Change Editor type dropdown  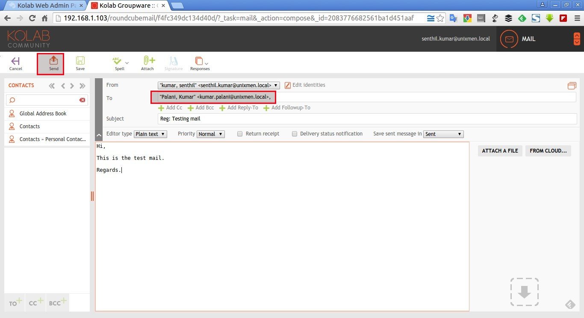click(x=150, y=134)
